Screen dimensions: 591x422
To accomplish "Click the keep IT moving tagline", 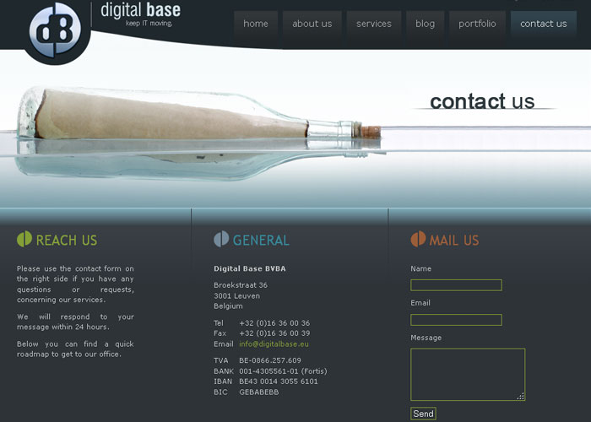I will coord(149,24).
